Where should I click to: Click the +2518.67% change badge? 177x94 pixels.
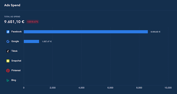pyautogui.click(x=33, y=22)
